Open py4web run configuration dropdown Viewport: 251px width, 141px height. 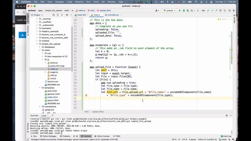[x=169, y=11]
